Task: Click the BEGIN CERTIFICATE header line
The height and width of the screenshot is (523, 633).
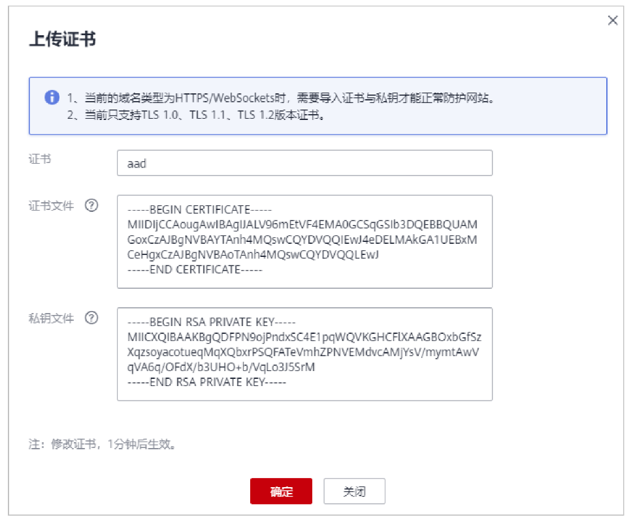Action: [x=199, y=209]
